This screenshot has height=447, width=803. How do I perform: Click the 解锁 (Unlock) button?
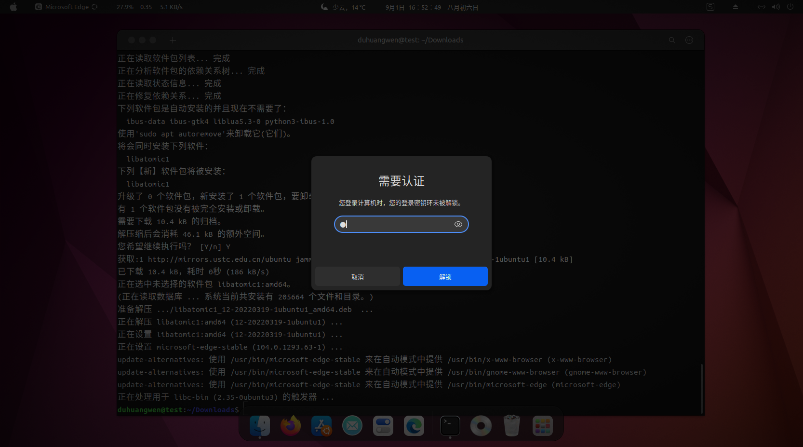[x=445, y=276]
